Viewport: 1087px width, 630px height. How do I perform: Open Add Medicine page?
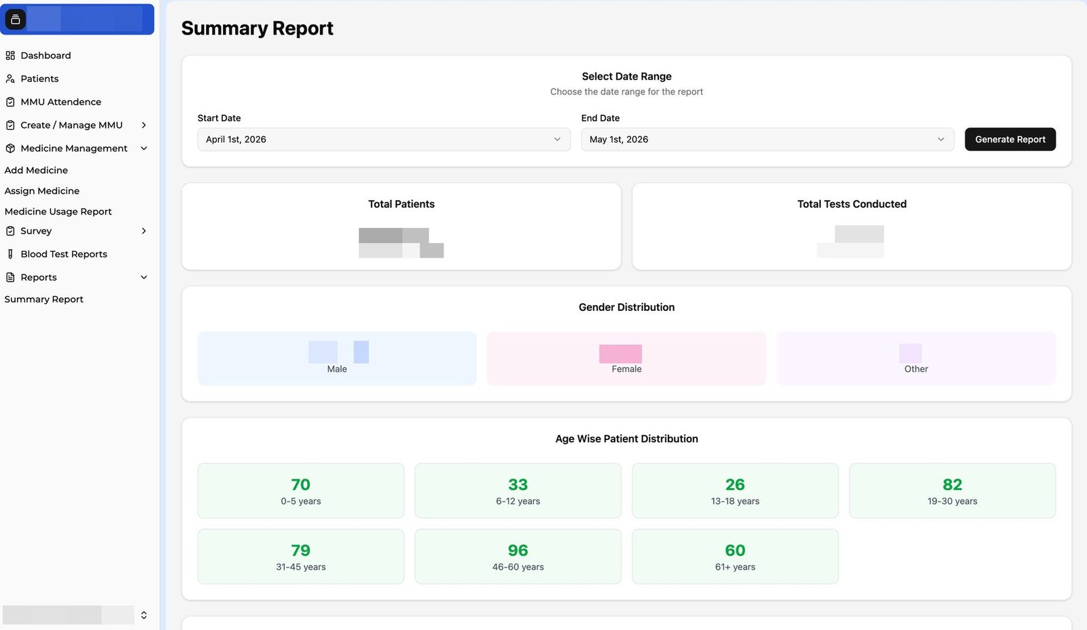pyautogui.click(x=36, y=170)
